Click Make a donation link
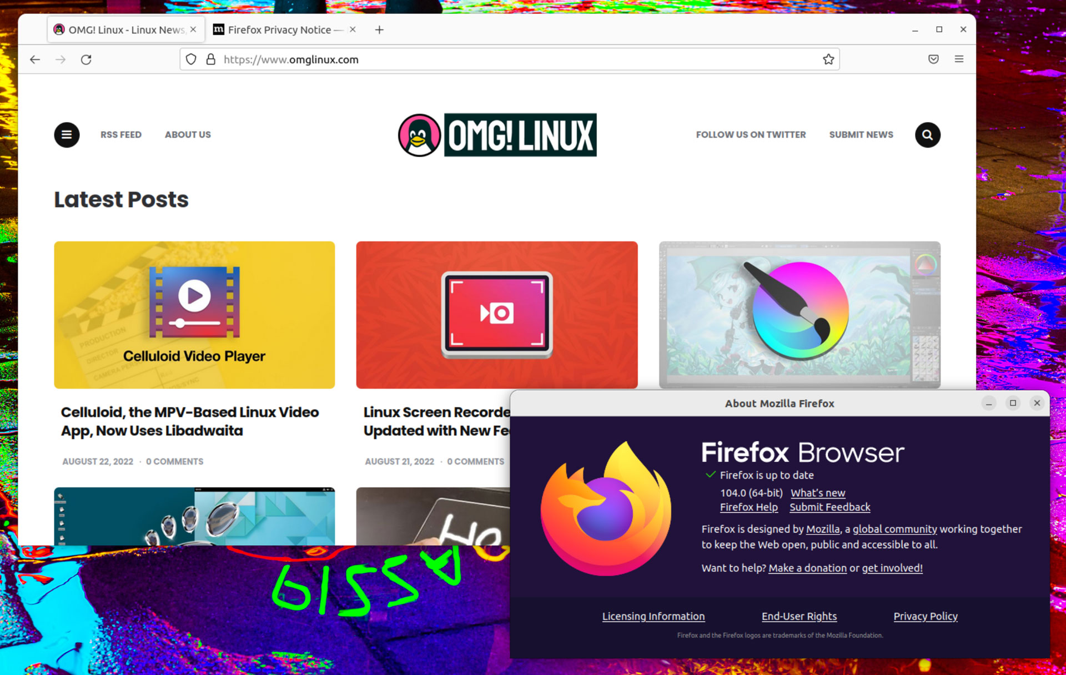1066x675 pixels. pyautogui.click(x=807, y=568)
